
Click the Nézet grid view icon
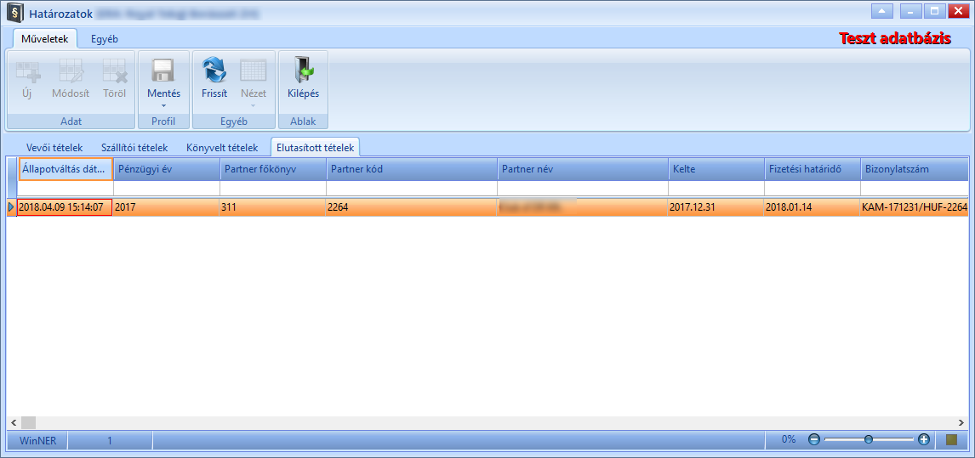click(253, 71)
